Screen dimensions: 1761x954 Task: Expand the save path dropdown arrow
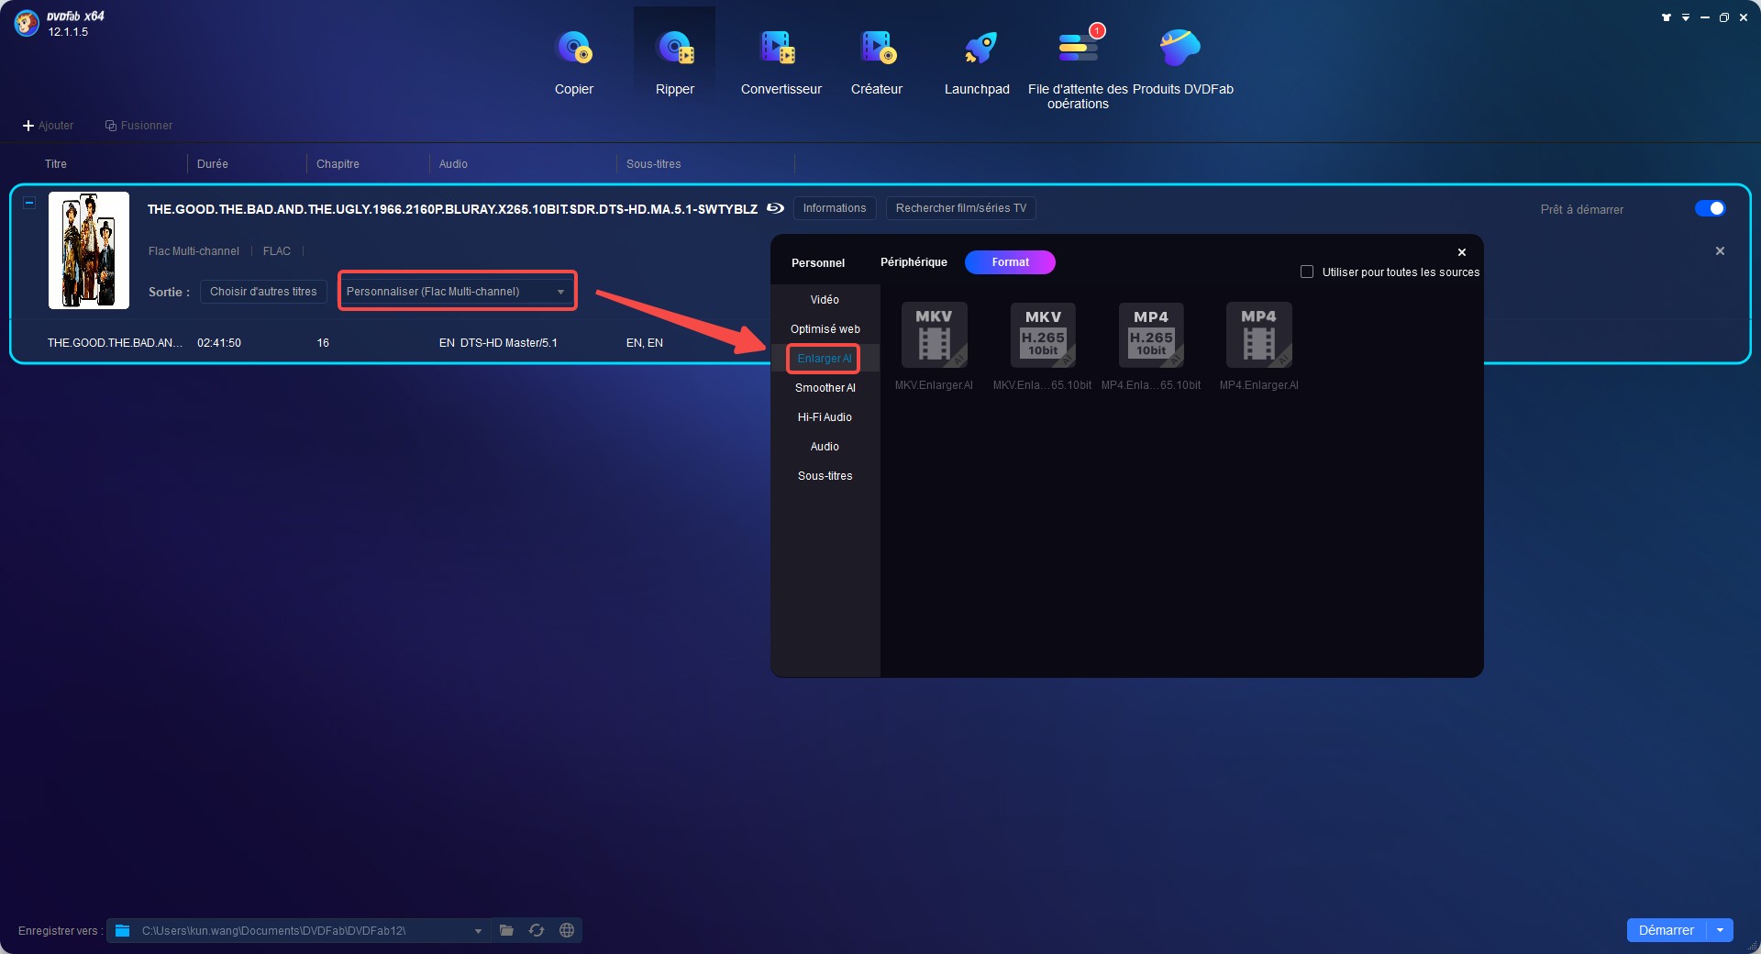click(x=478, y=931)
